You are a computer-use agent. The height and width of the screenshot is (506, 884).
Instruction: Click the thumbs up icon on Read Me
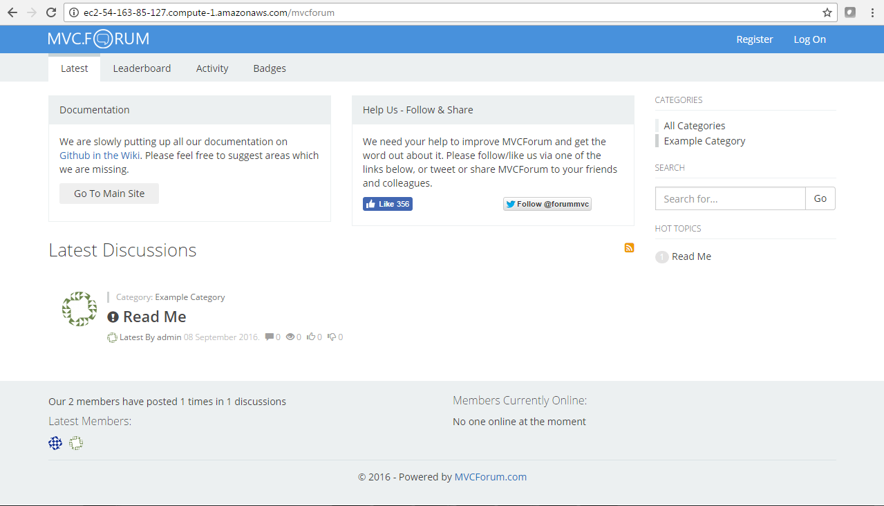click(x=311, y=337)
